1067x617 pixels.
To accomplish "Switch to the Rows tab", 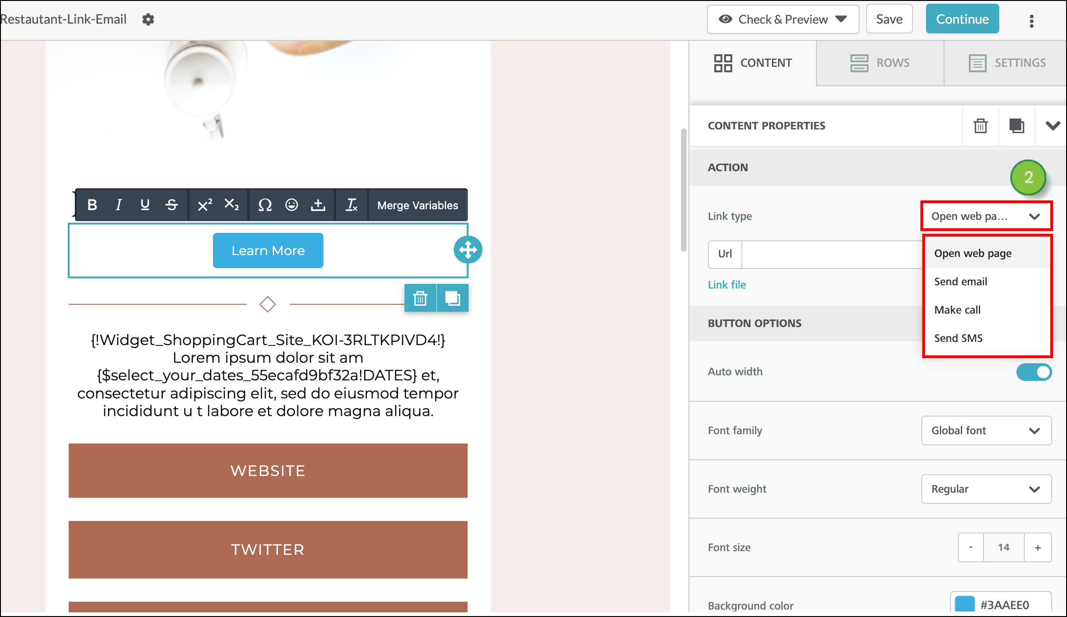I will pos(880,63).
